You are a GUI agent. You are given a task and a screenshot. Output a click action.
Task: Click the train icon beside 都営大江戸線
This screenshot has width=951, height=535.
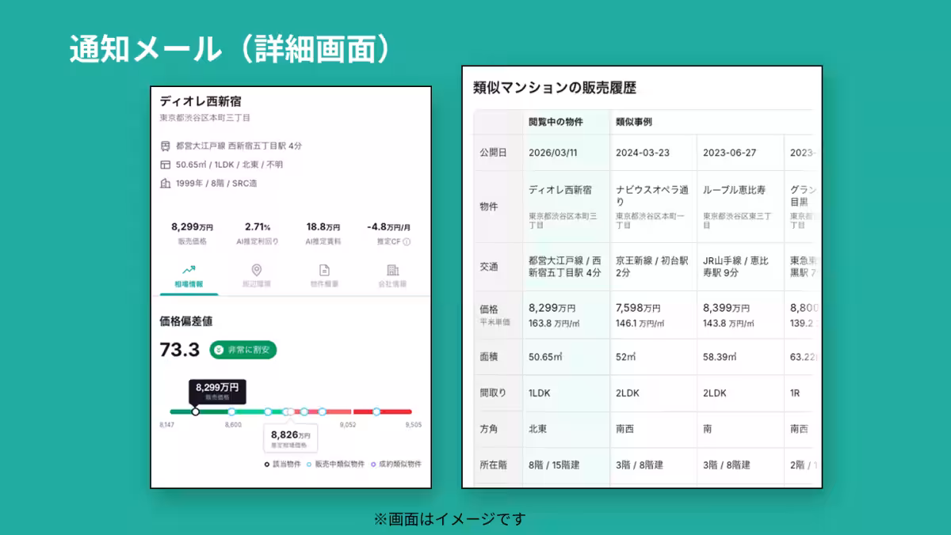(x=165, y=146)
